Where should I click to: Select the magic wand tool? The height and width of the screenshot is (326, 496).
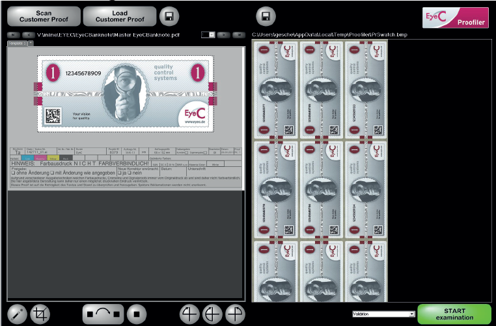pos(17,314)
